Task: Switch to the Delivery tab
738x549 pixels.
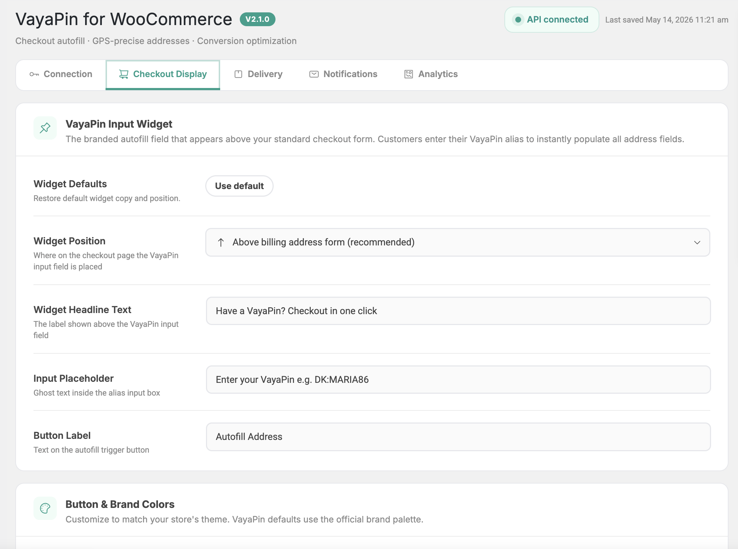Action: click(258, 75)
